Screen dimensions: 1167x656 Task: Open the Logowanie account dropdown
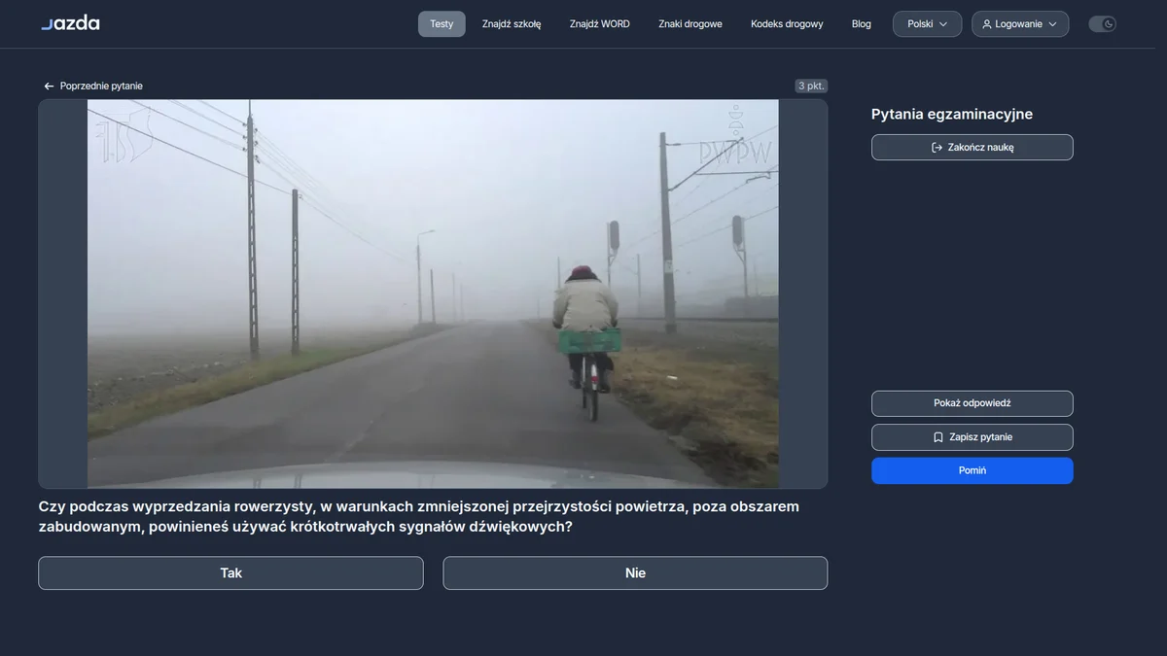pyautogui.click(x=1020, y=24)
